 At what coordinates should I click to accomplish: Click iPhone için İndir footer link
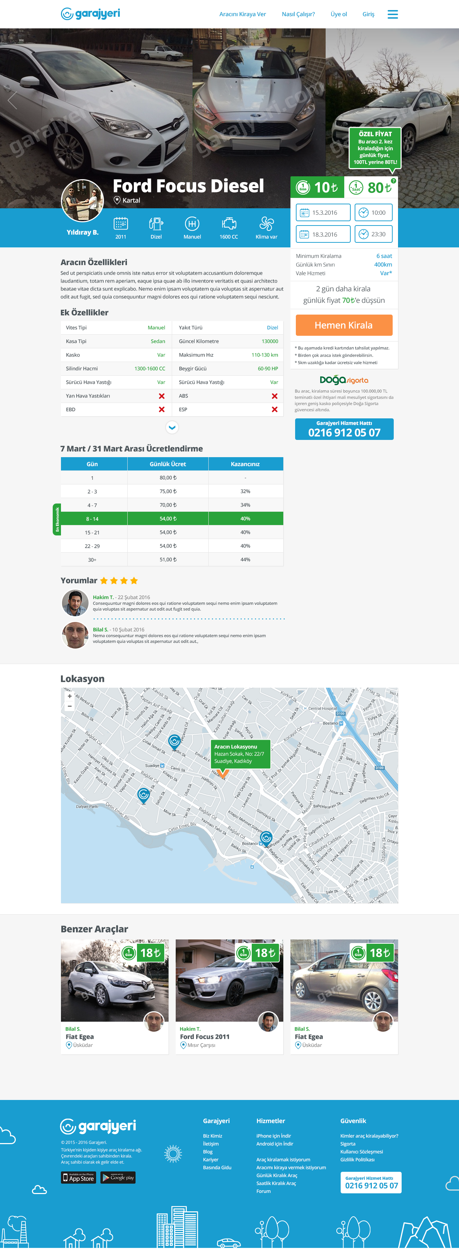pos(274,1136)
